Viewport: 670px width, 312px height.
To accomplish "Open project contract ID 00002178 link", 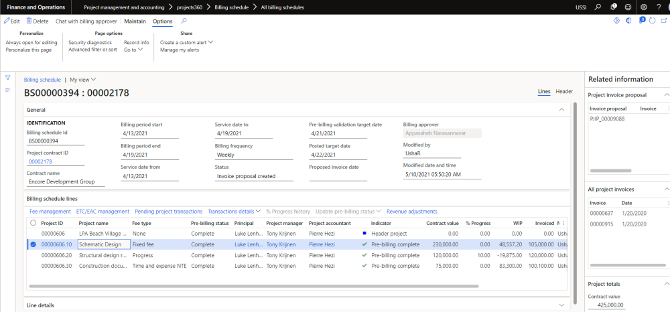I will [x=40, y=161].
